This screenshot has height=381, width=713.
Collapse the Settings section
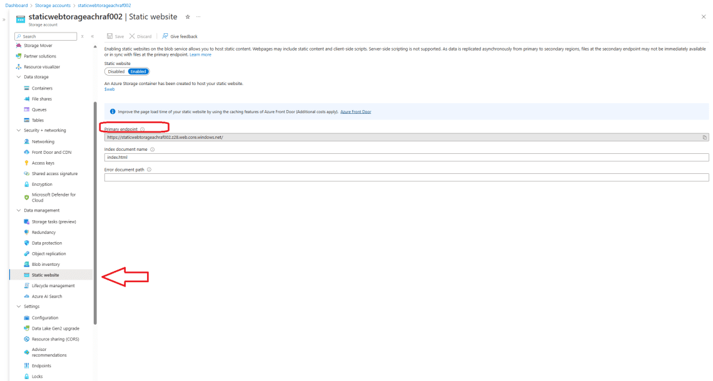[19, 306]
